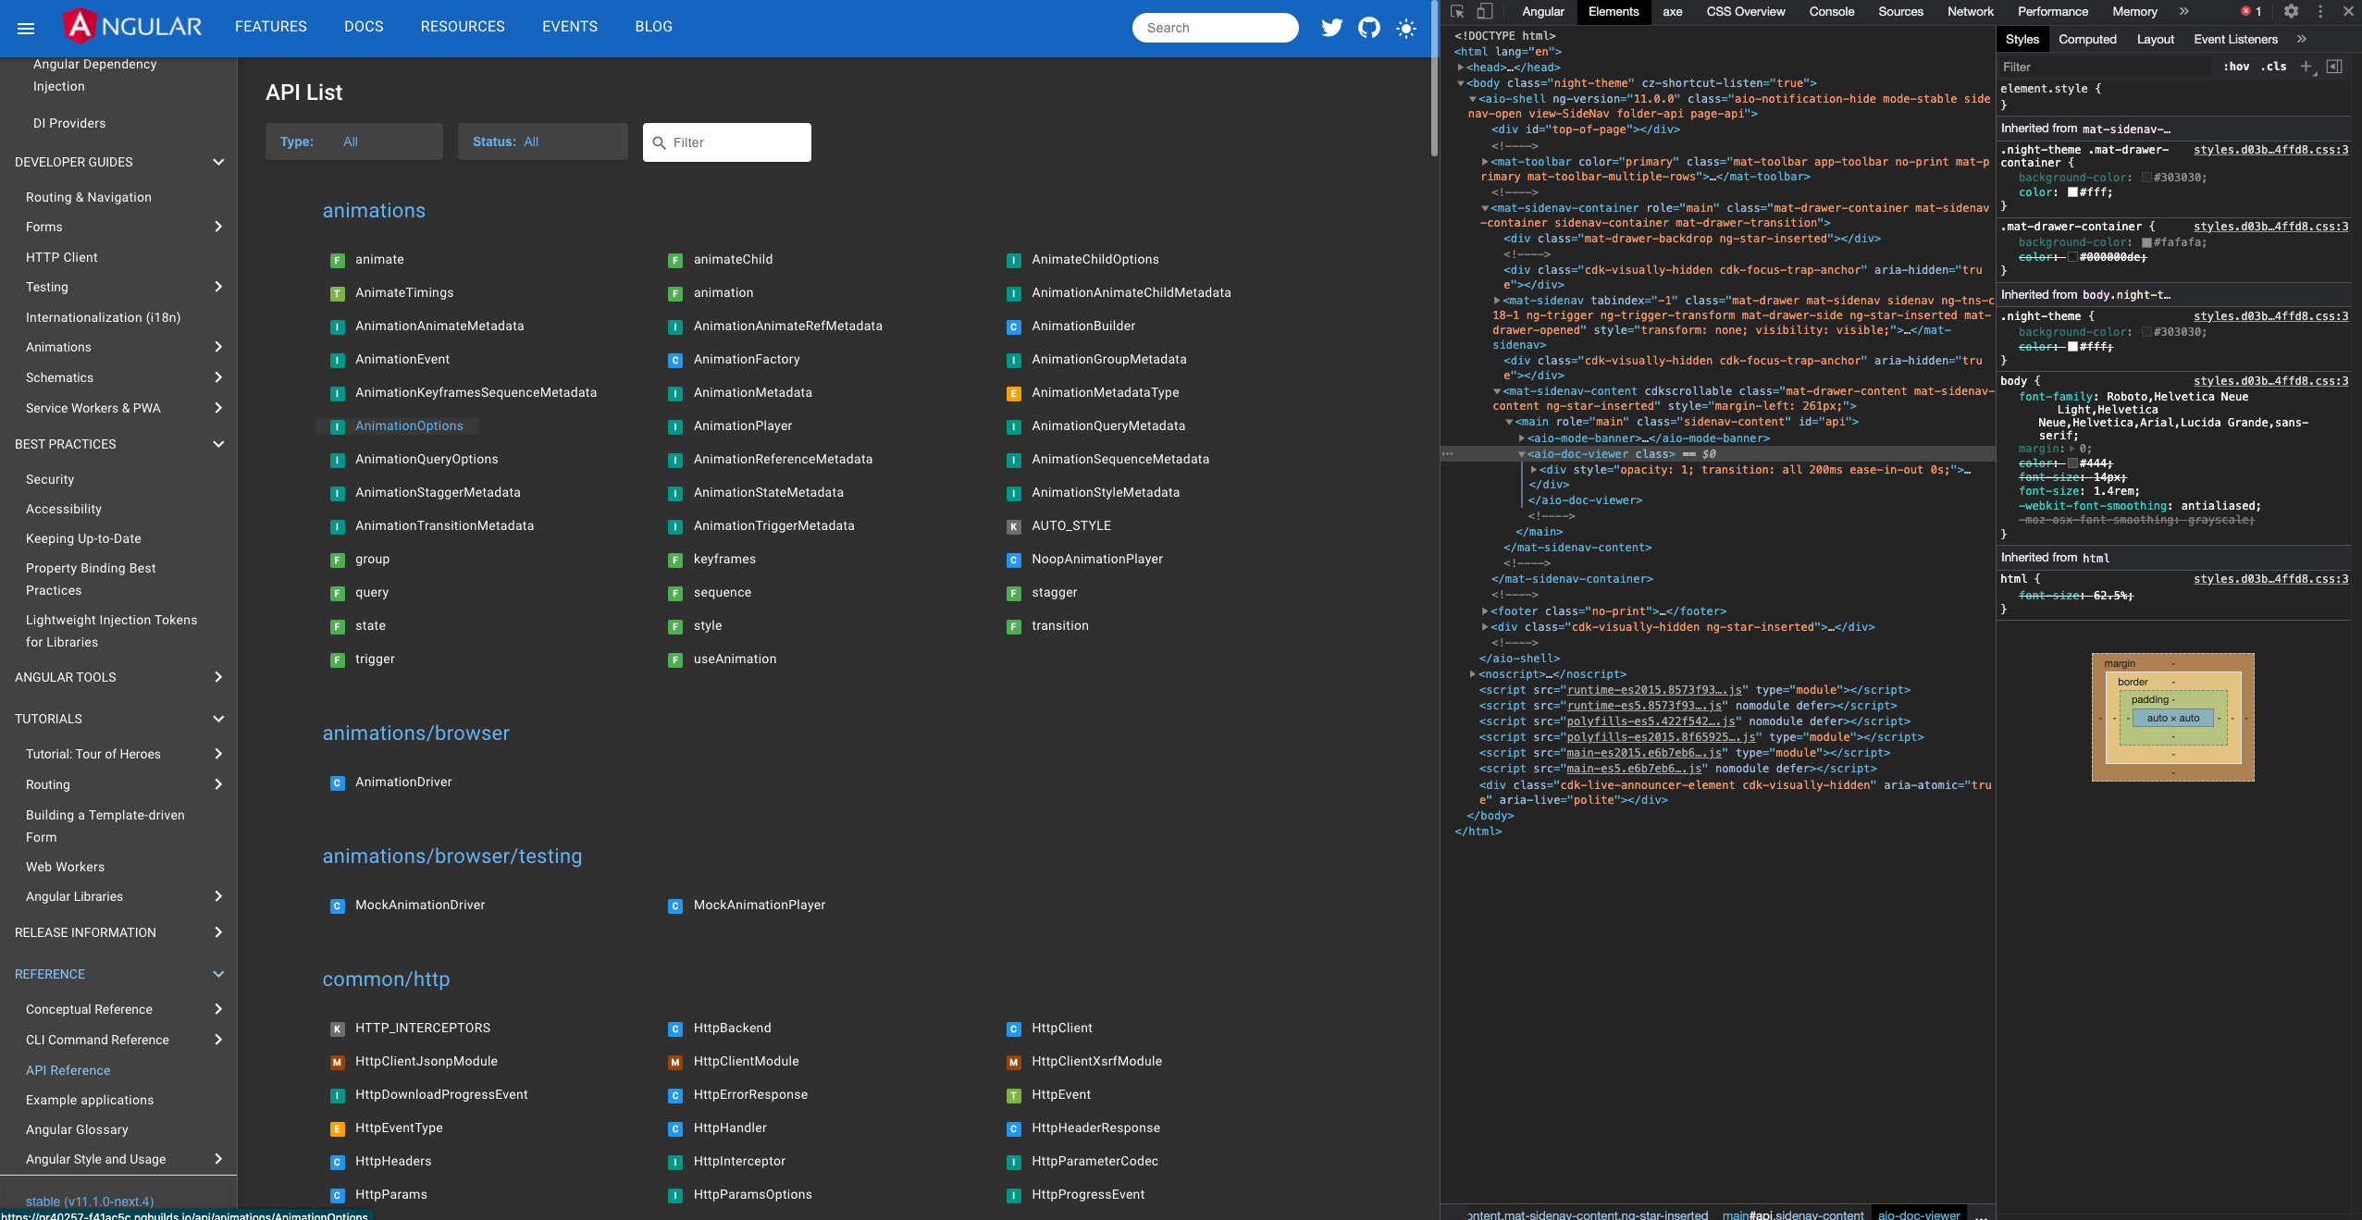Click const icon beside AUTO_STYLE
2362x1220 pixels.
tap(1014, 526)
